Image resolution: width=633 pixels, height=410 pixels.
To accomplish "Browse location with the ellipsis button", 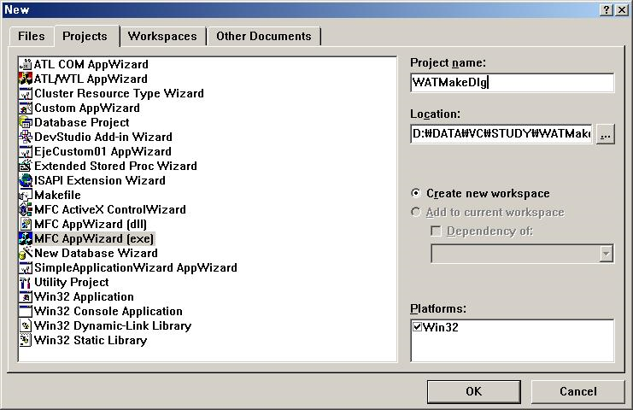I will click(x=605, y=134).
